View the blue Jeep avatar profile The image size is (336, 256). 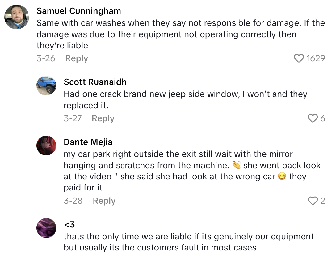coord(46,85)
